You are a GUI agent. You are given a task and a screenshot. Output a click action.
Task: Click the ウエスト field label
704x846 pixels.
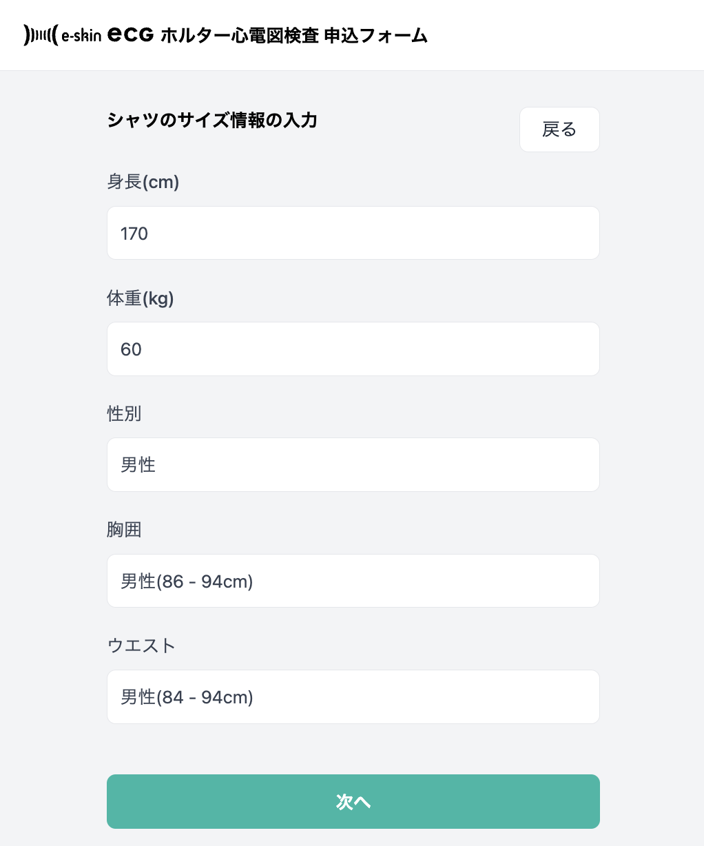[x=141, y=646]
